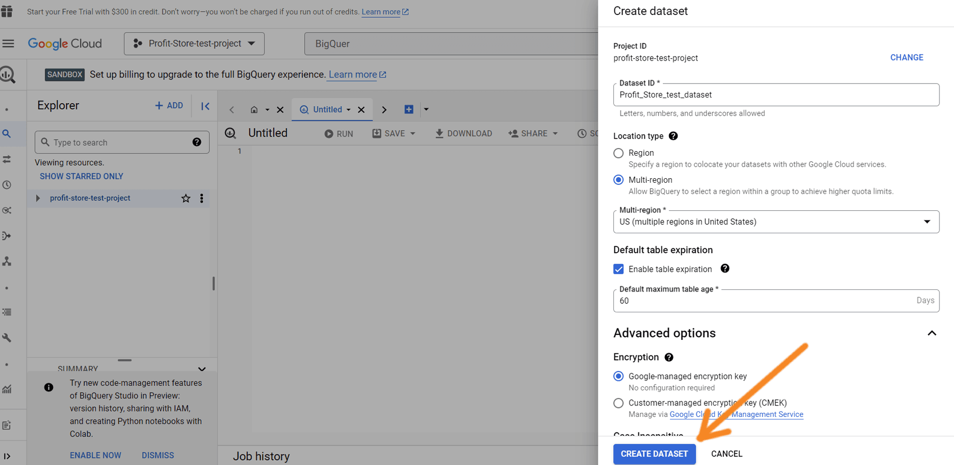The height and width of the screenshot is (465, 954).
Task: Open the Profit-Store-test-project project selector
Action: (x=194, y=44)
